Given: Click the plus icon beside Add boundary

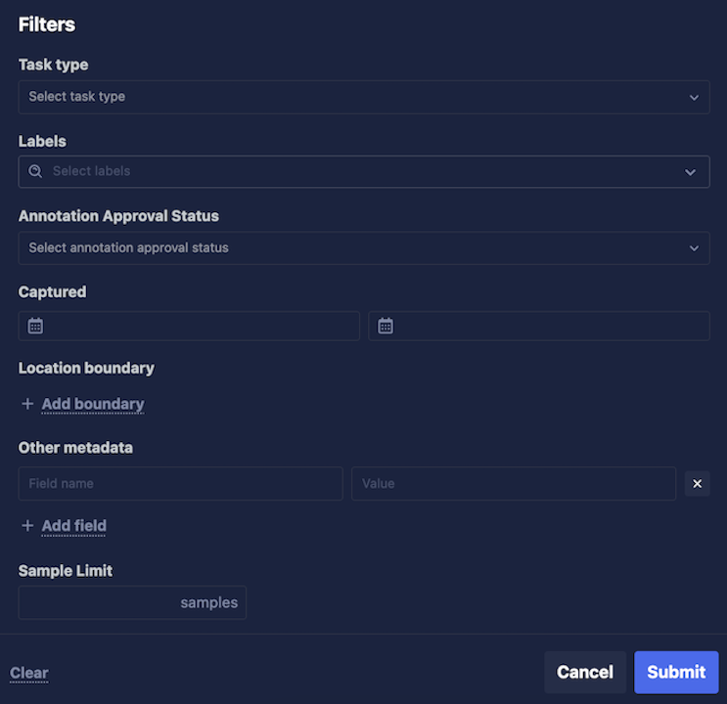Looking at the screenshot, I should coord(27,404).
